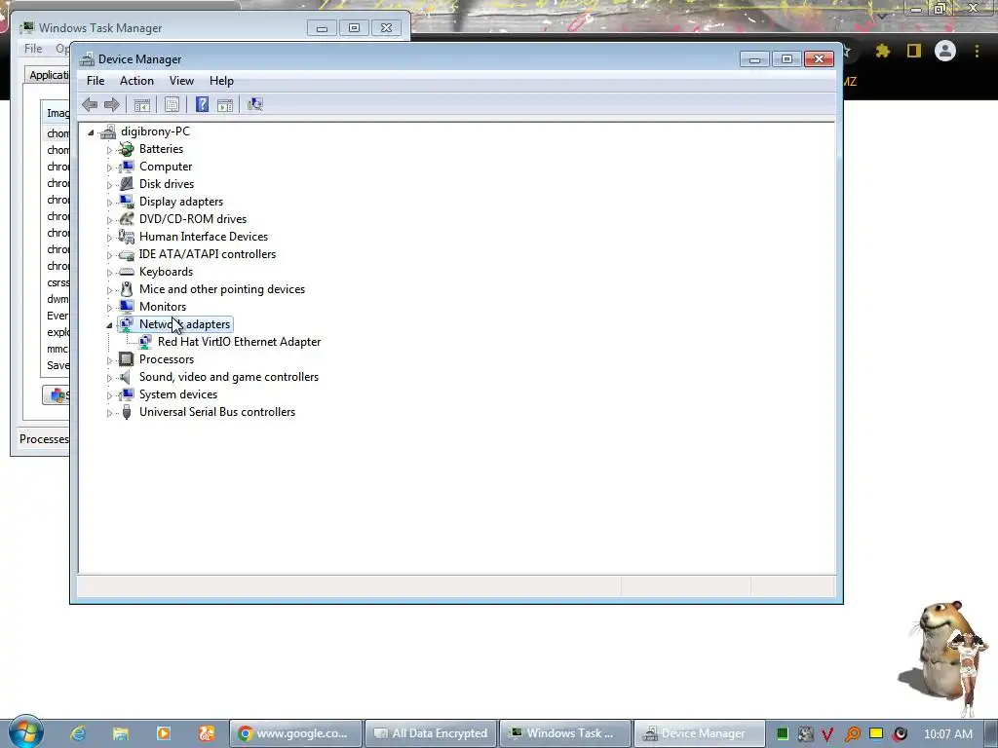Switch to www.google.co... Chrome taskbar button

[296, 733]
